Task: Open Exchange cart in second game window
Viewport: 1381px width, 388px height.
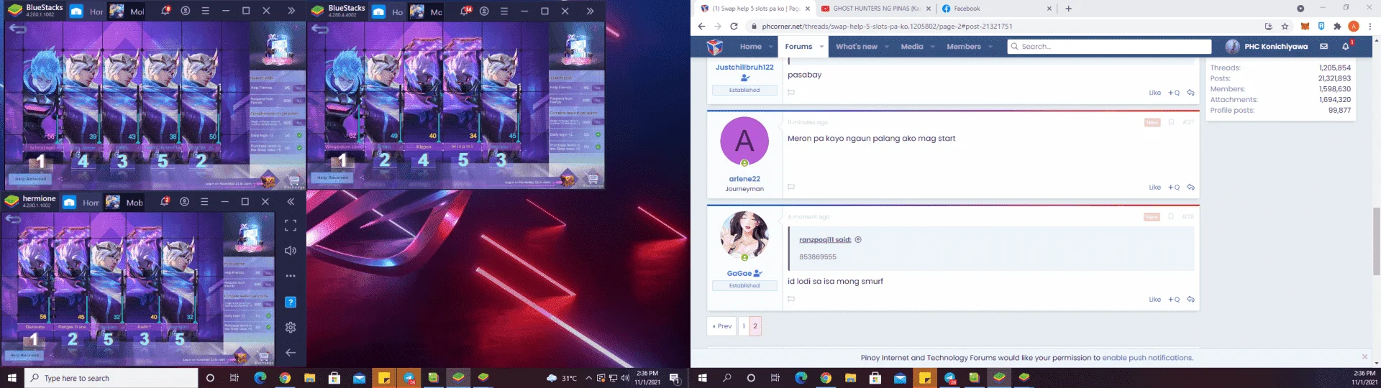Action: (x=593, y=180)
